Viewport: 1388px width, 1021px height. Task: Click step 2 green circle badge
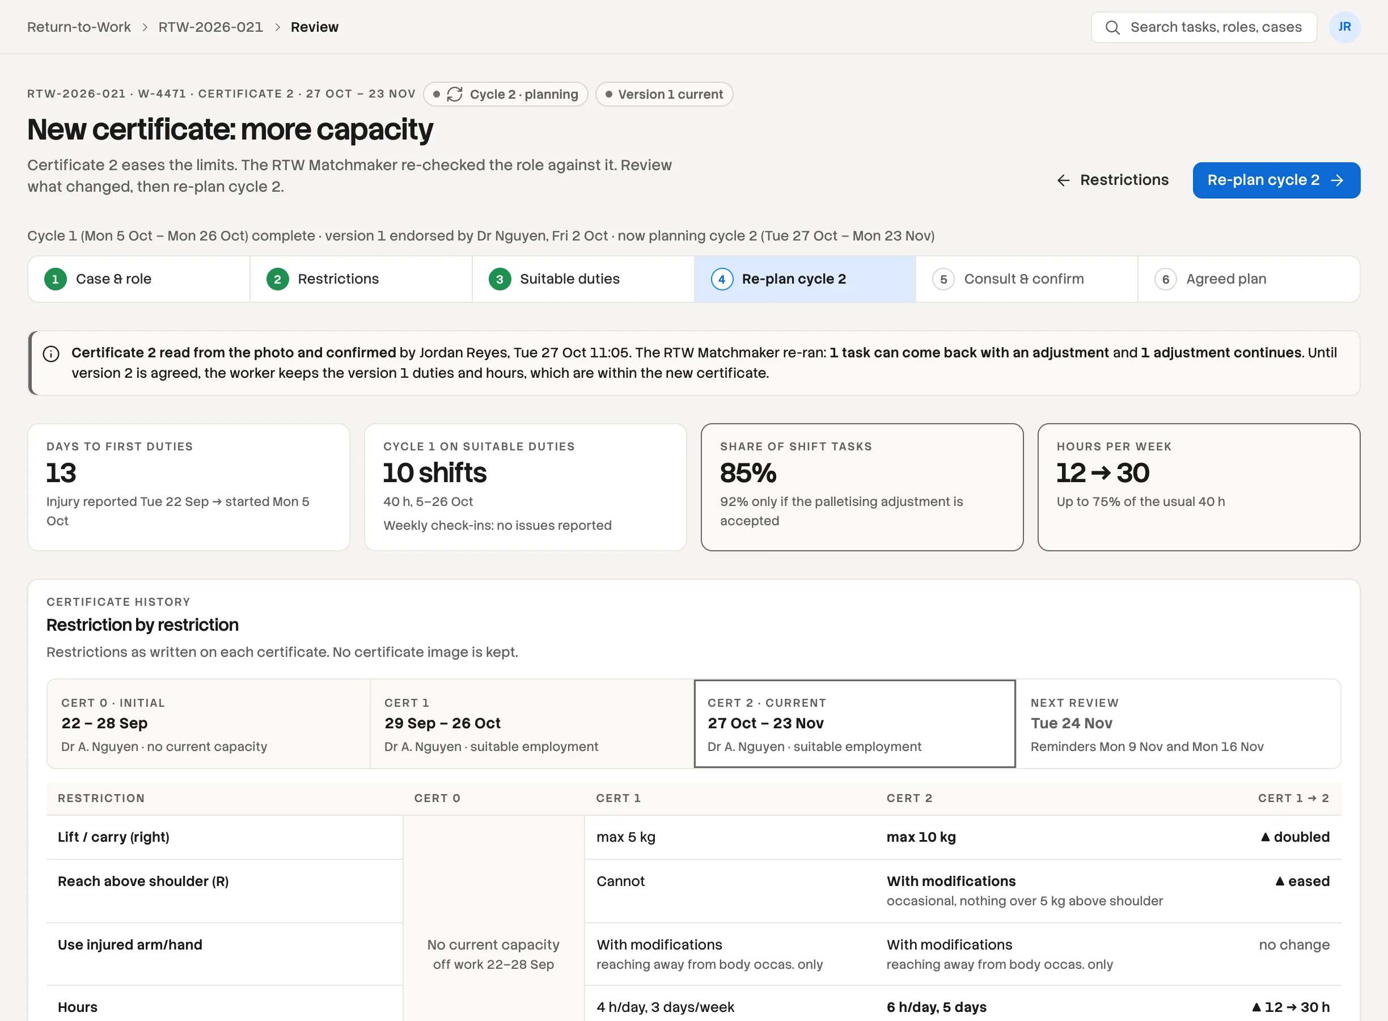pyautogui.click(x=277, y=279)
